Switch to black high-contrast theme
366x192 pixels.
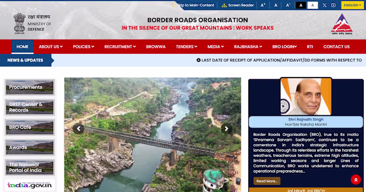coord(301,5)
